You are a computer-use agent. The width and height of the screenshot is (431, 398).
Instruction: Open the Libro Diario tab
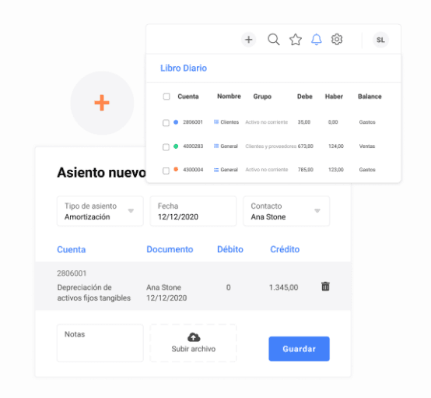[184, 68]
